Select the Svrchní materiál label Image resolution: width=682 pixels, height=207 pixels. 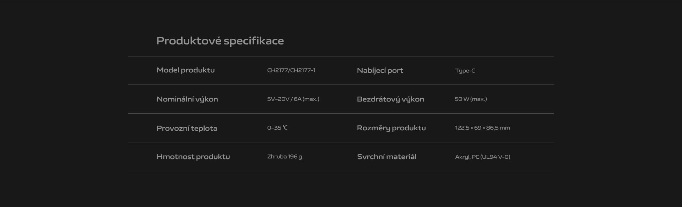(x=386, y=157)
